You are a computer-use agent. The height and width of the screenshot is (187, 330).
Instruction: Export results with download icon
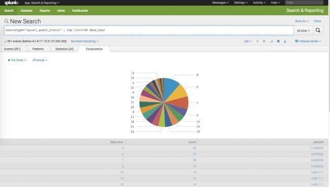(285, 41)
